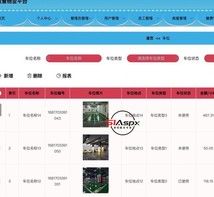214x197 pixels.
Task: Select the cell 车位类型2
Action: 159,181
